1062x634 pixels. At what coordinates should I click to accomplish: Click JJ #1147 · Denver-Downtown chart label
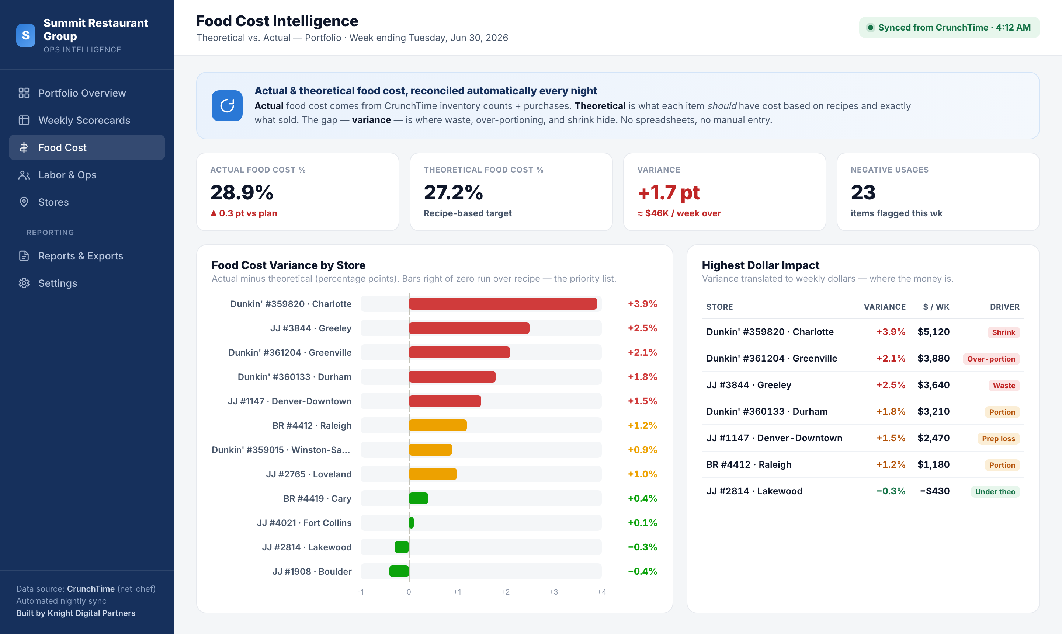click(x=290, y=401)
